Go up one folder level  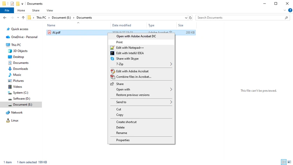(x=23, y=18)
